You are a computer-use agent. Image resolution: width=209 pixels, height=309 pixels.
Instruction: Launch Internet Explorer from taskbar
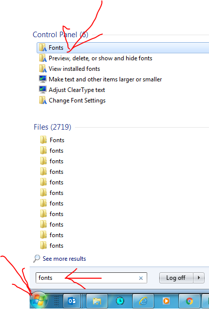143,301
